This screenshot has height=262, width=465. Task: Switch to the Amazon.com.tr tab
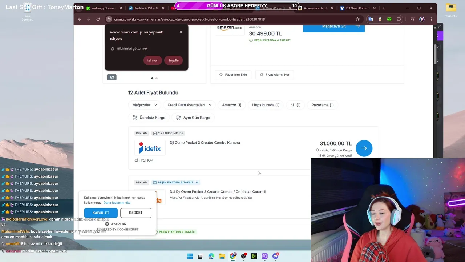pos(315,8)
